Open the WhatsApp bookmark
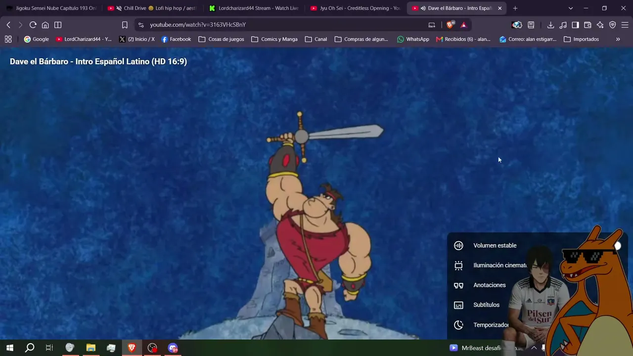 tap(413, 39)
